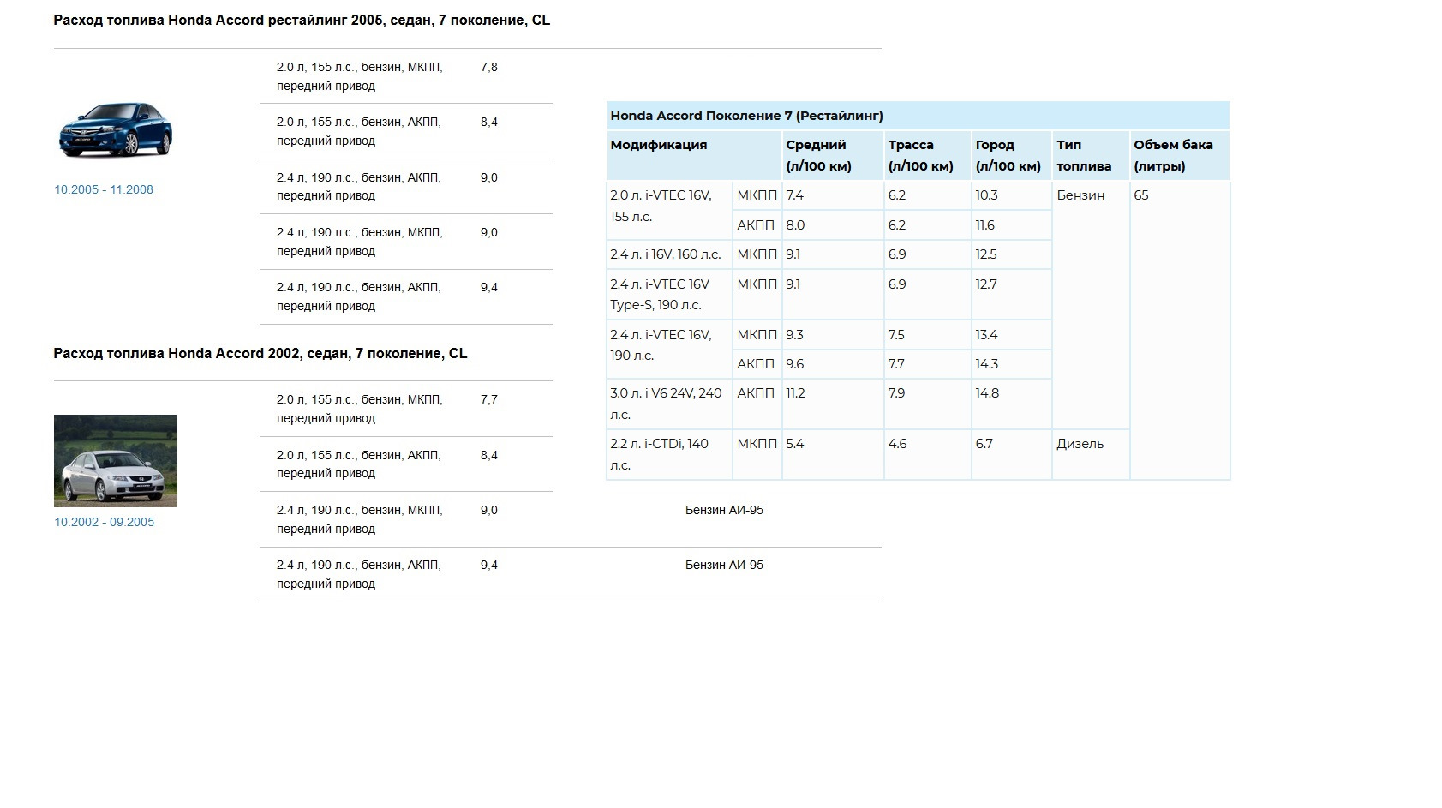Click the average value 5.4 for diesel
This screenshot has width=1442, height=808.
click(795, 444)
